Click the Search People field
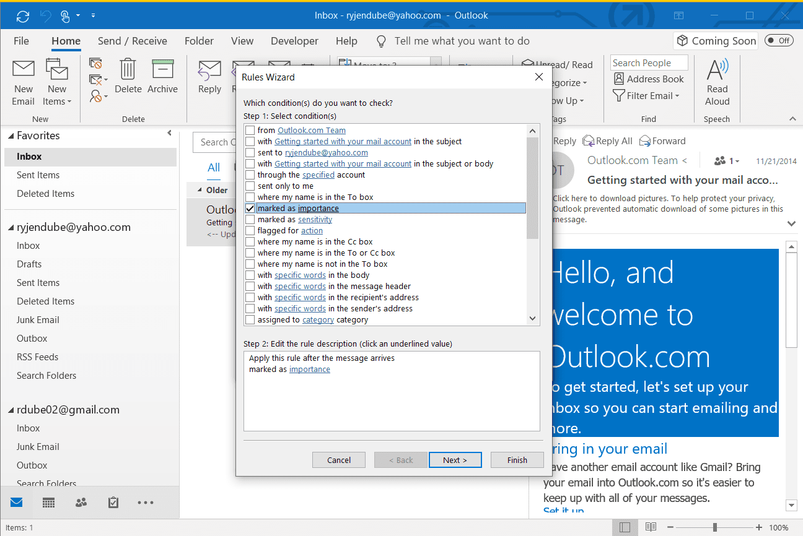Image resolution: width=803 pixels, height=536 pixels. [649, 63]
